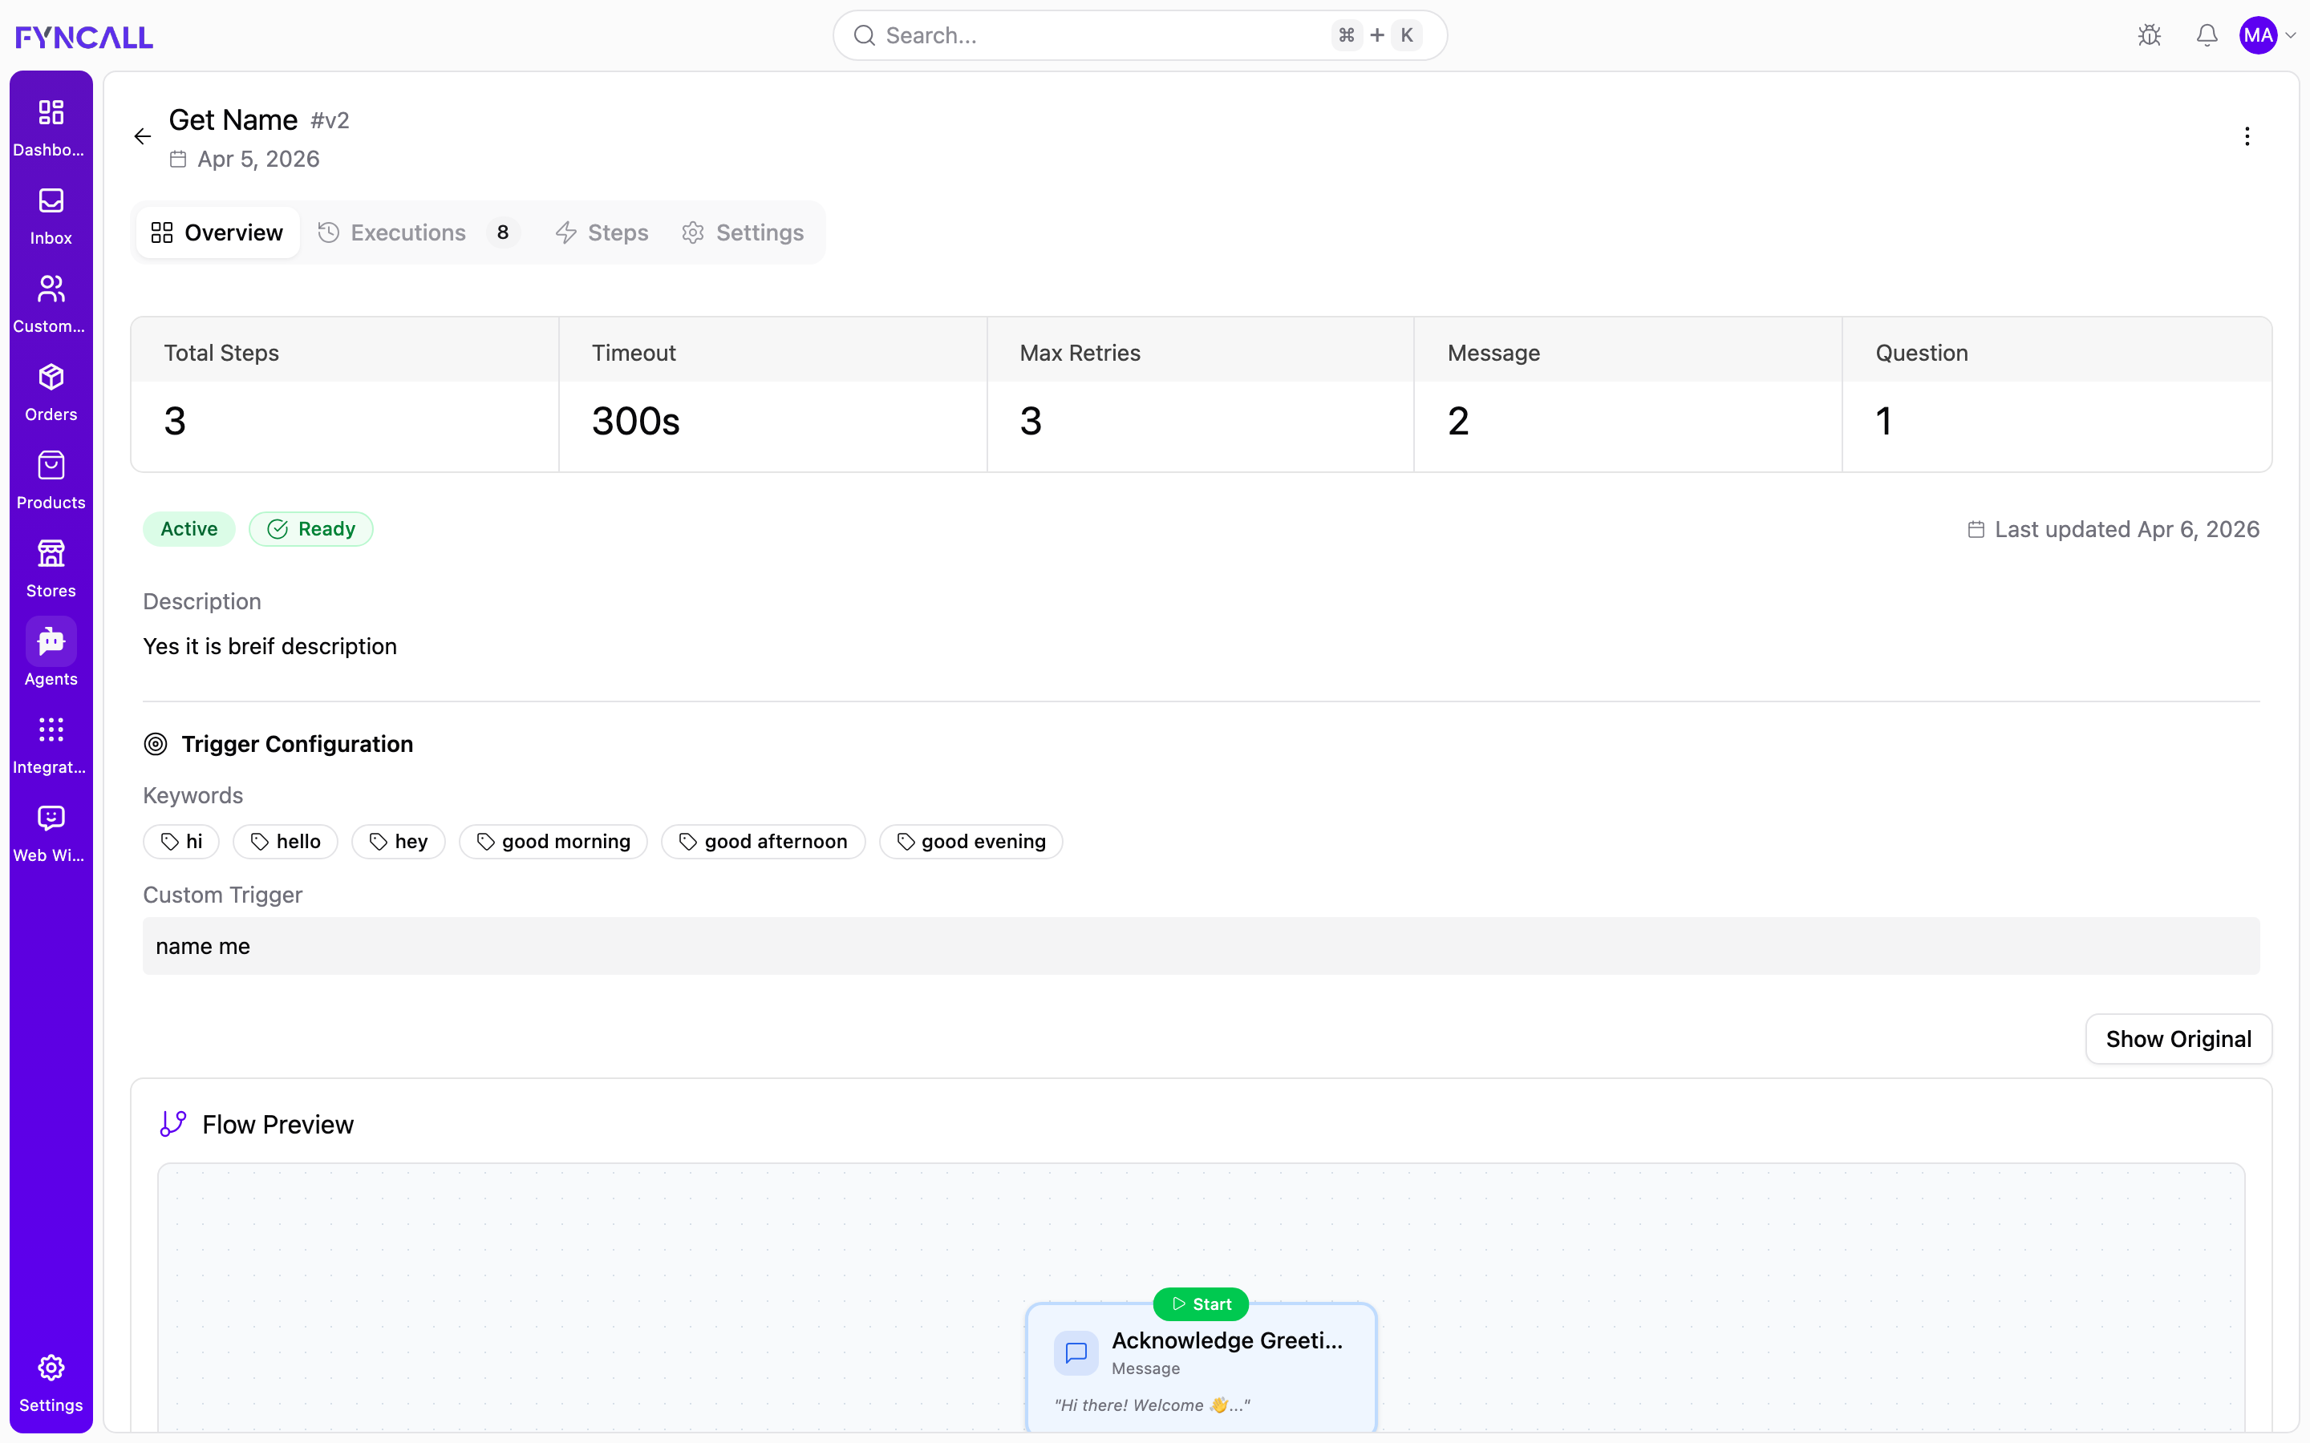Click the MA user avatar

(2259, 35)
